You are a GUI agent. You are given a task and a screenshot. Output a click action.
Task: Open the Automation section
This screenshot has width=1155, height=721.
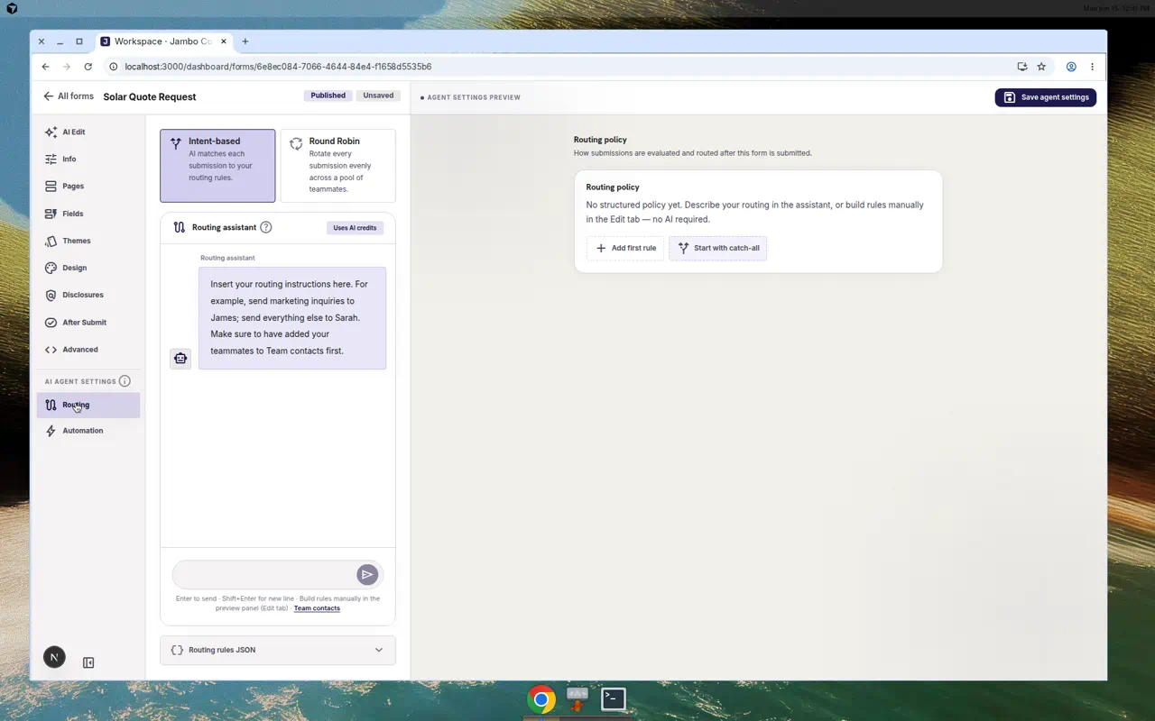[x=88, y=431]
